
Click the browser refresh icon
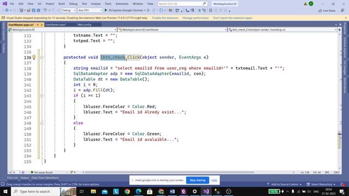(x=161, y=10)
